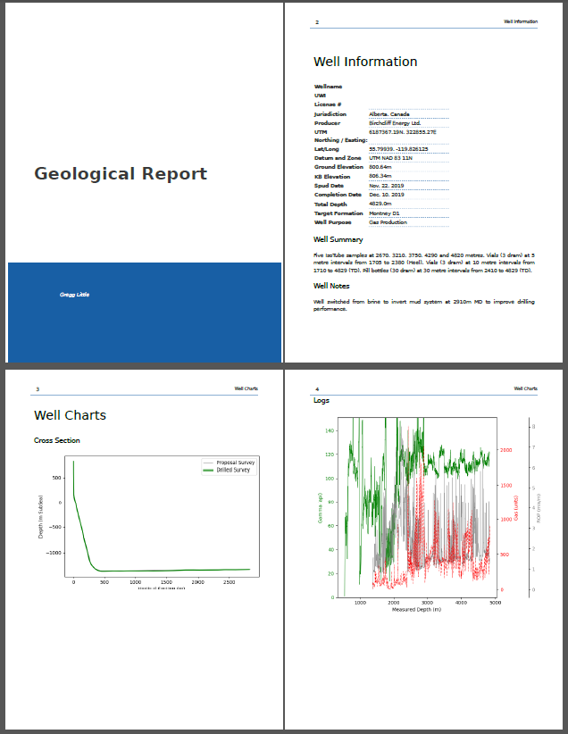Click the target formation 'Montney D1'
The height and width of the screenshot is (734, 568).
384,213
